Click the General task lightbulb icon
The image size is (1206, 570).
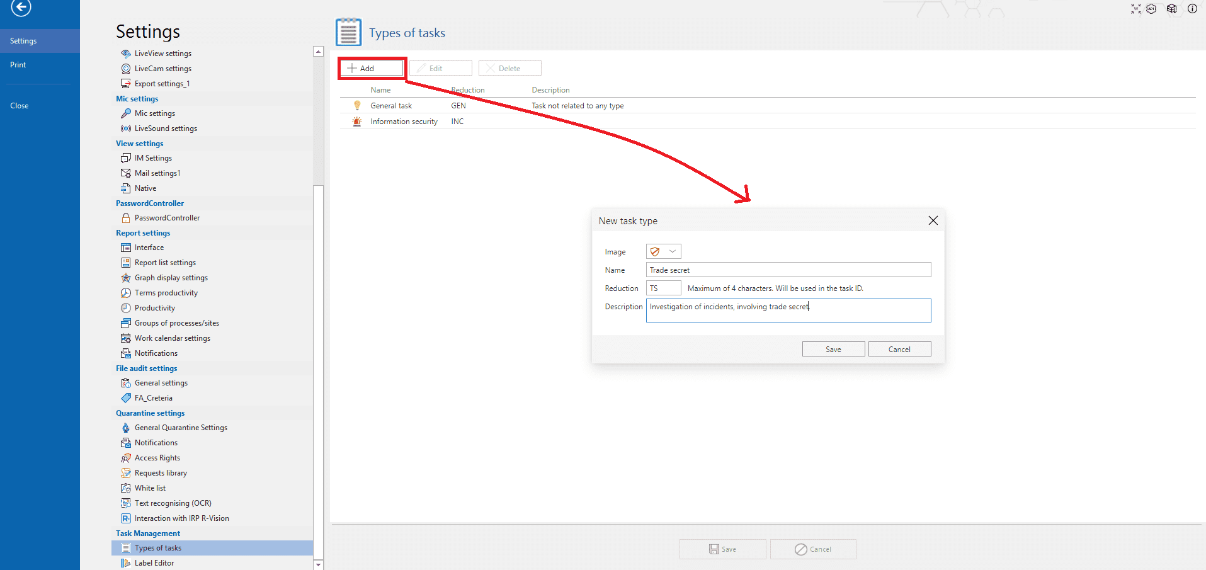[x=357, y=106]
